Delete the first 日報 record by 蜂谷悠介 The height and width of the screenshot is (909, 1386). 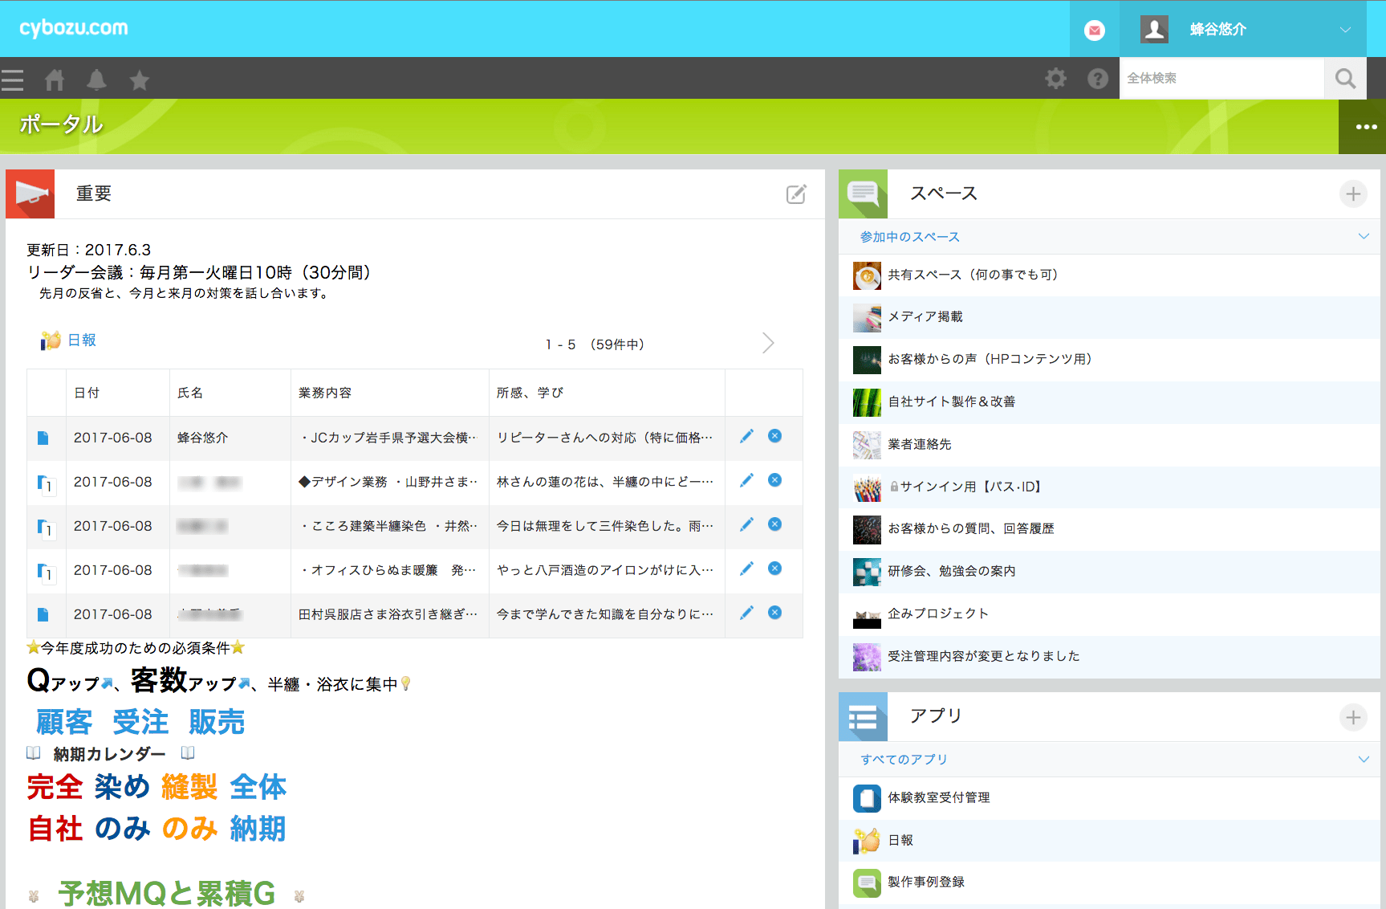[x=774, y=436]
